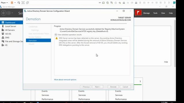Enter full screen mode icon
The image size is (184, 103).
click(x=23, y=3)
